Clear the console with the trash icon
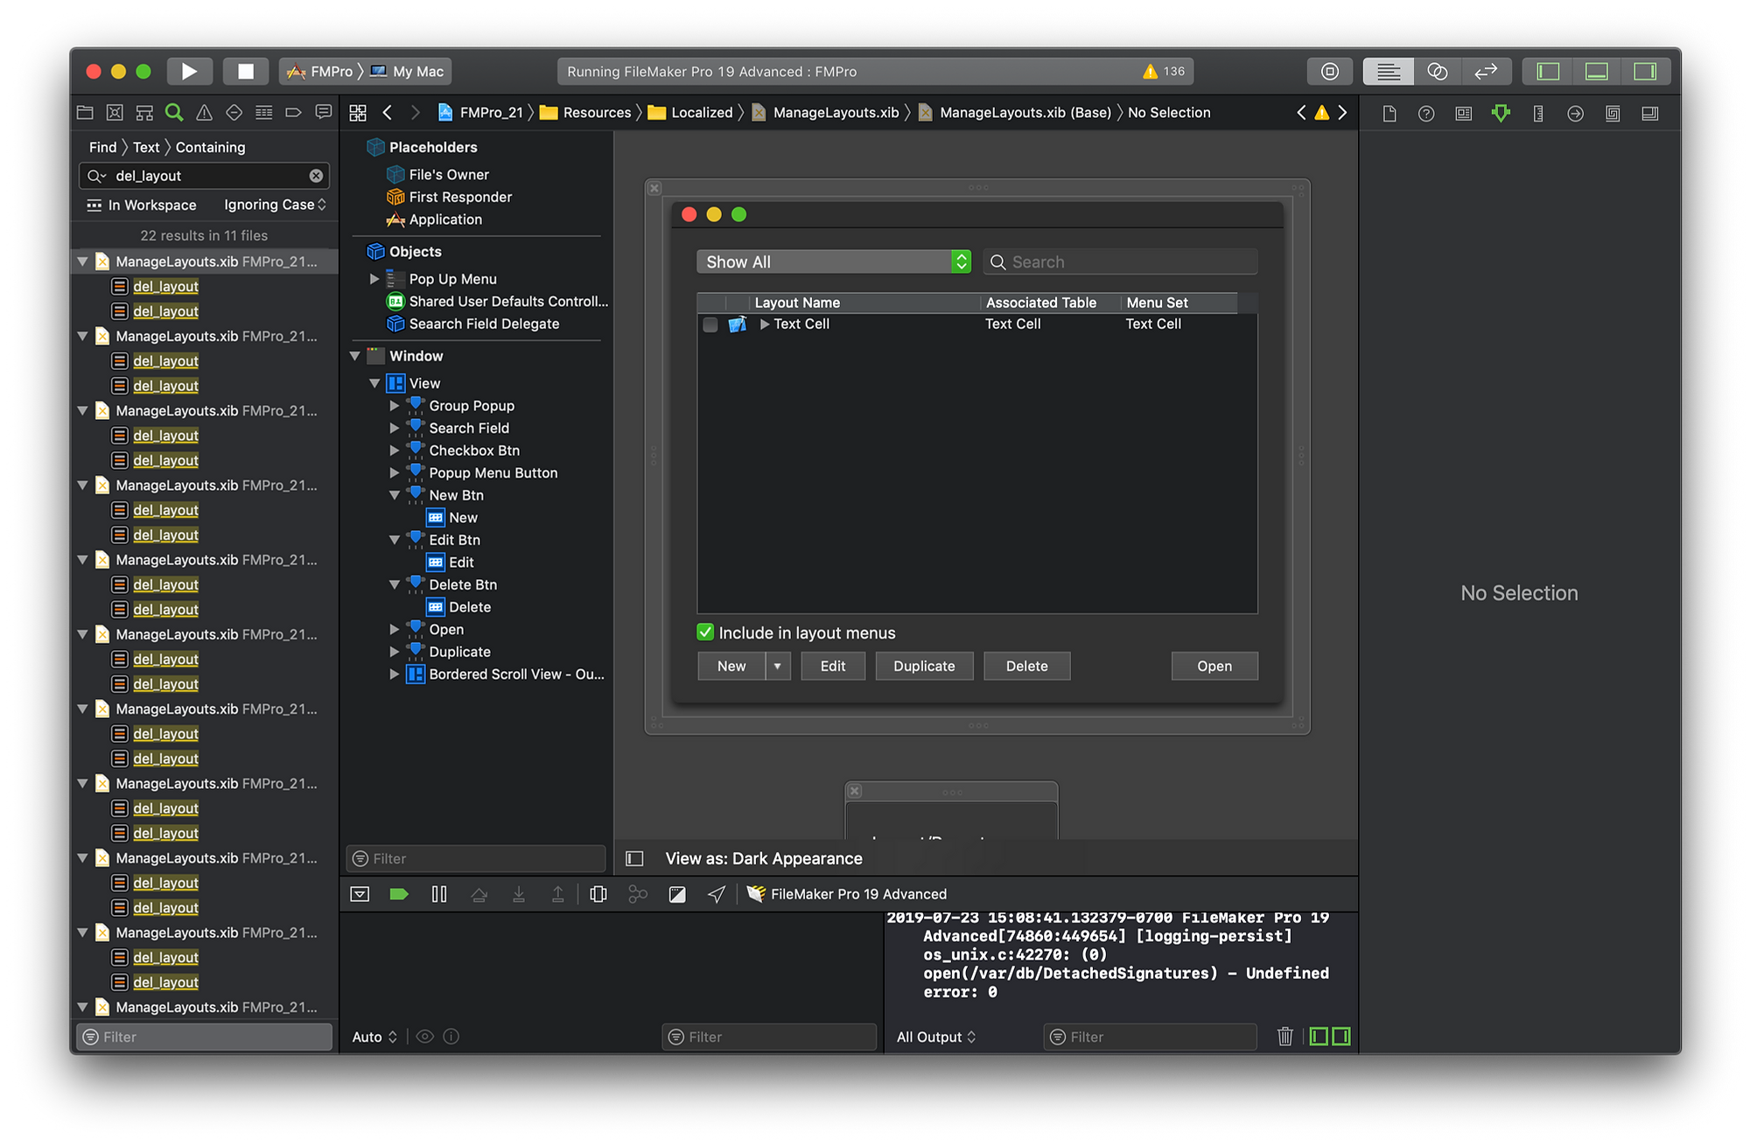The height and width of the screenshot is (1146, 1750). click(x=1284, y=1037)
